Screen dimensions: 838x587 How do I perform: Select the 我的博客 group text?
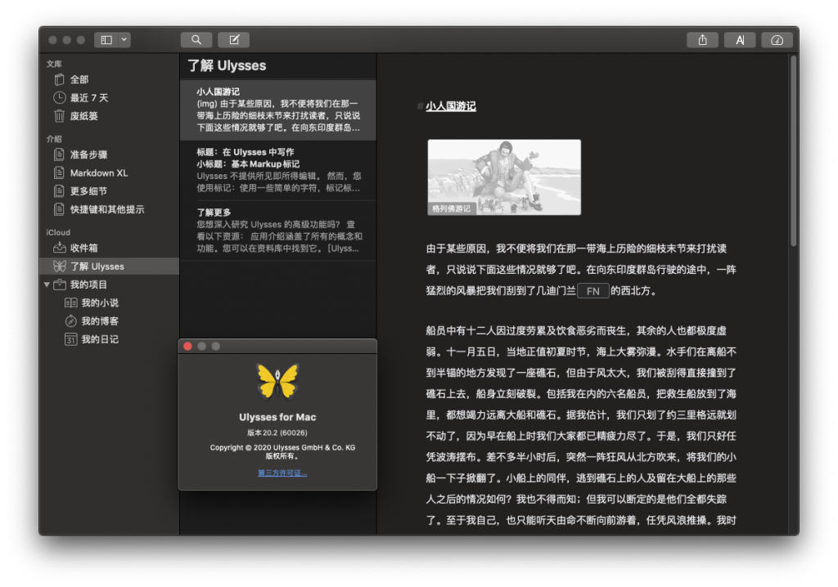pos(100,321)
